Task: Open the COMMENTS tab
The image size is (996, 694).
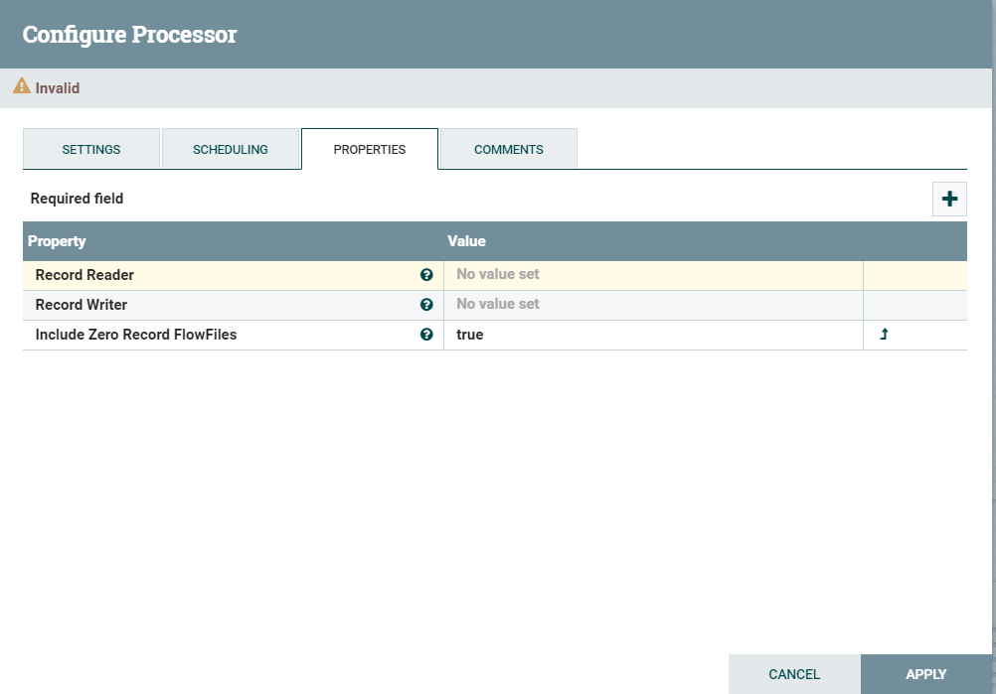Action: (508, 149)
